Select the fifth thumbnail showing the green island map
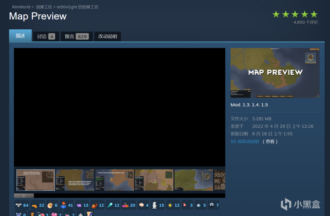This screenshot has width=330, height=216. [194, 180]
